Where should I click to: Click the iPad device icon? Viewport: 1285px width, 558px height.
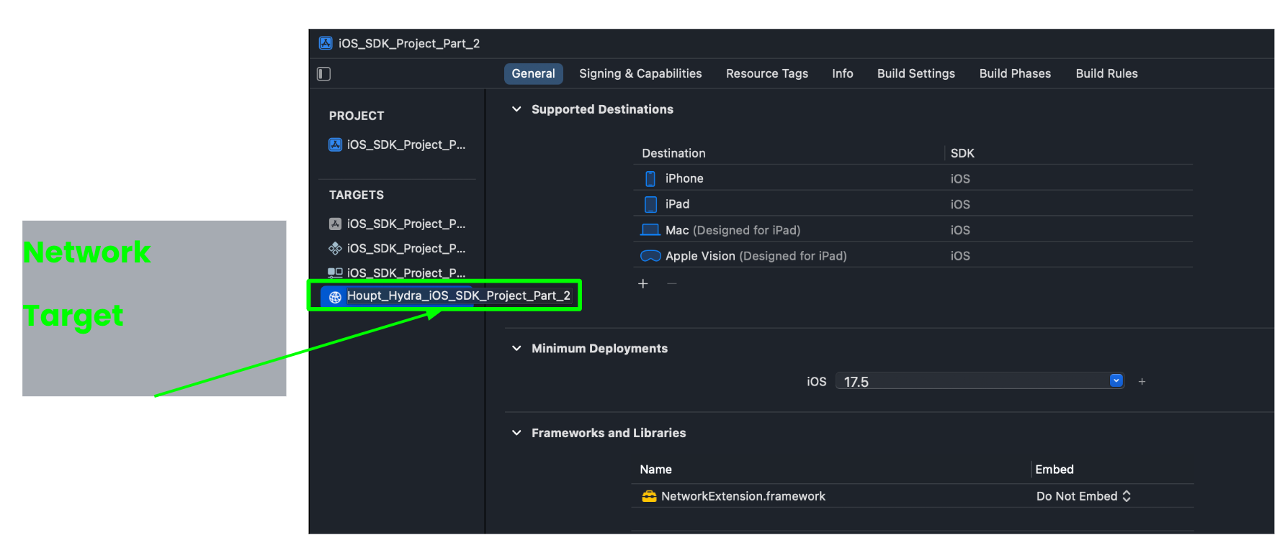650,204
